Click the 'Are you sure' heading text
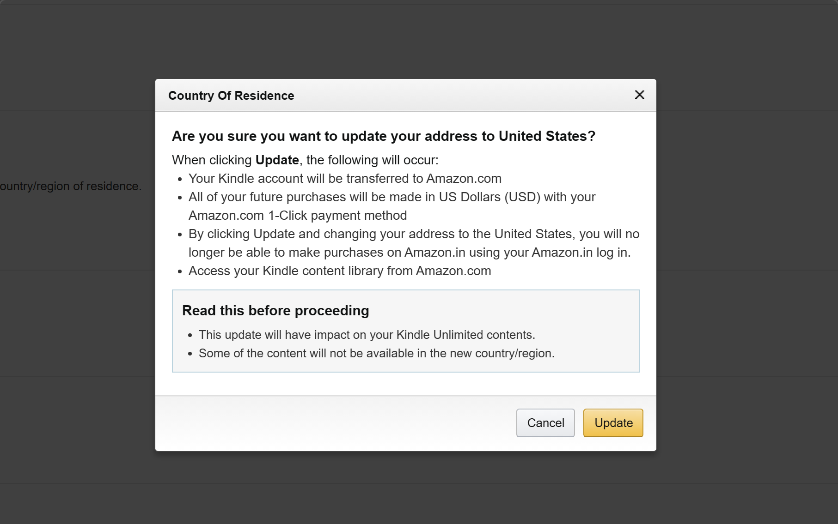 coord(384,136)
